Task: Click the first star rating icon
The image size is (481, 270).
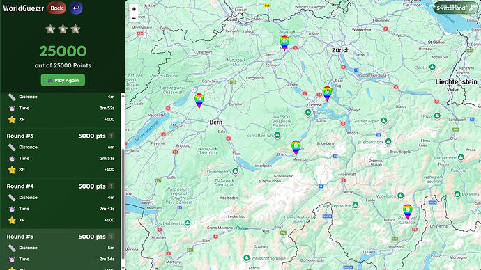Action: coord(50,29)
